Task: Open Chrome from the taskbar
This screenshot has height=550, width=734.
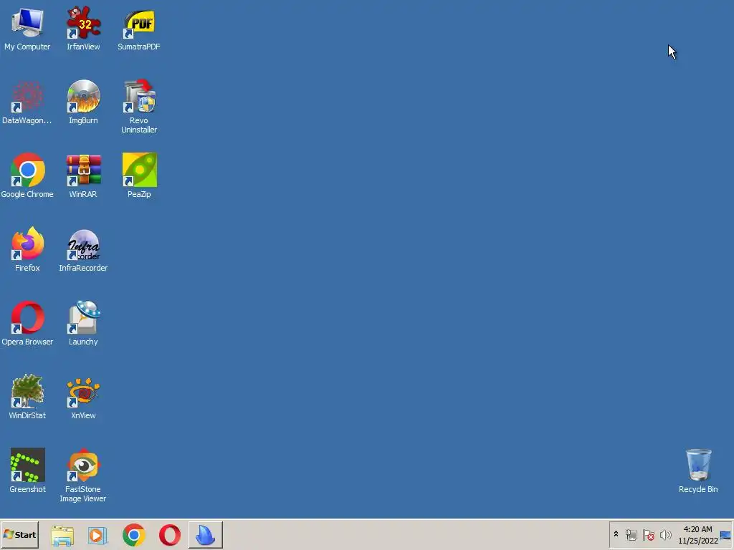Action: click(134, 535)
